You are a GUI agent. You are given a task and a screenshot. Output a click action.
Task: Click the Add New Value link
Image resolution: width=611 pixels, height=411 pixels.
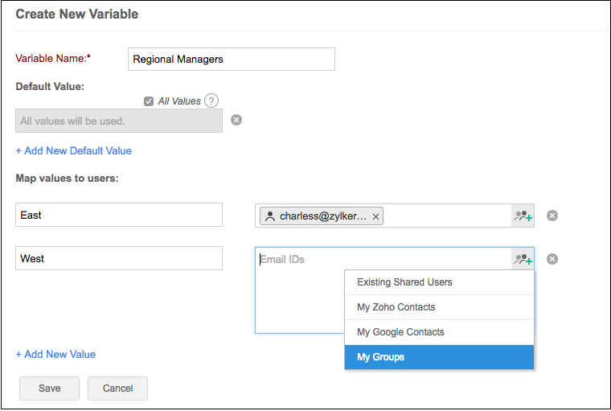click(x=55, y=354)
